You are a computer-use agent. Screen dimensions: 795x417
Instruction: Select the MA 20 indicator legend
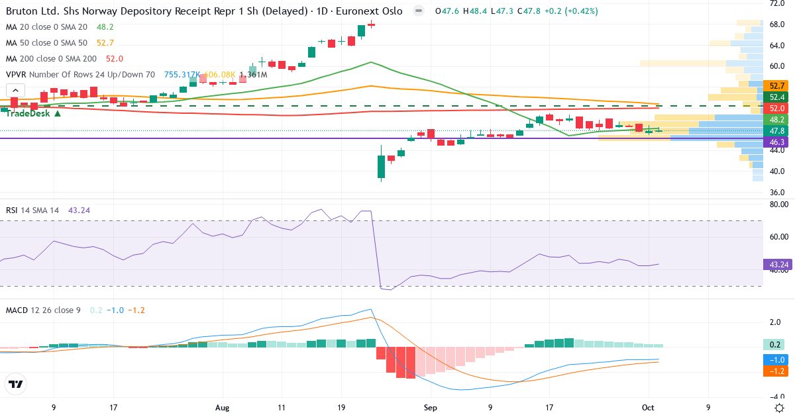[60, 27]
